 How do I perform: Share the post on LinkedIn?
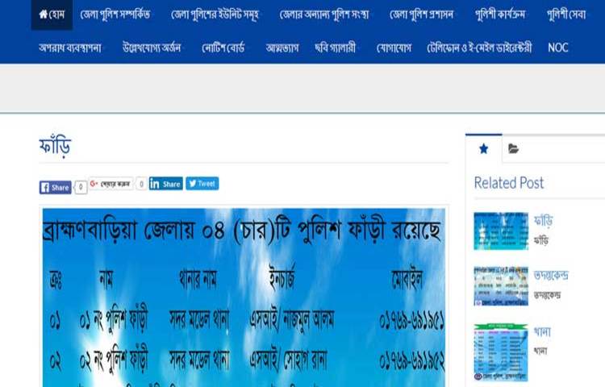166,184
